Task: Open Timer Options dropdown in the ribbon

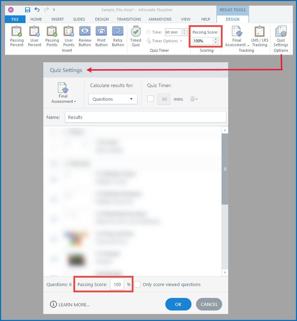Action: [164, 41]
